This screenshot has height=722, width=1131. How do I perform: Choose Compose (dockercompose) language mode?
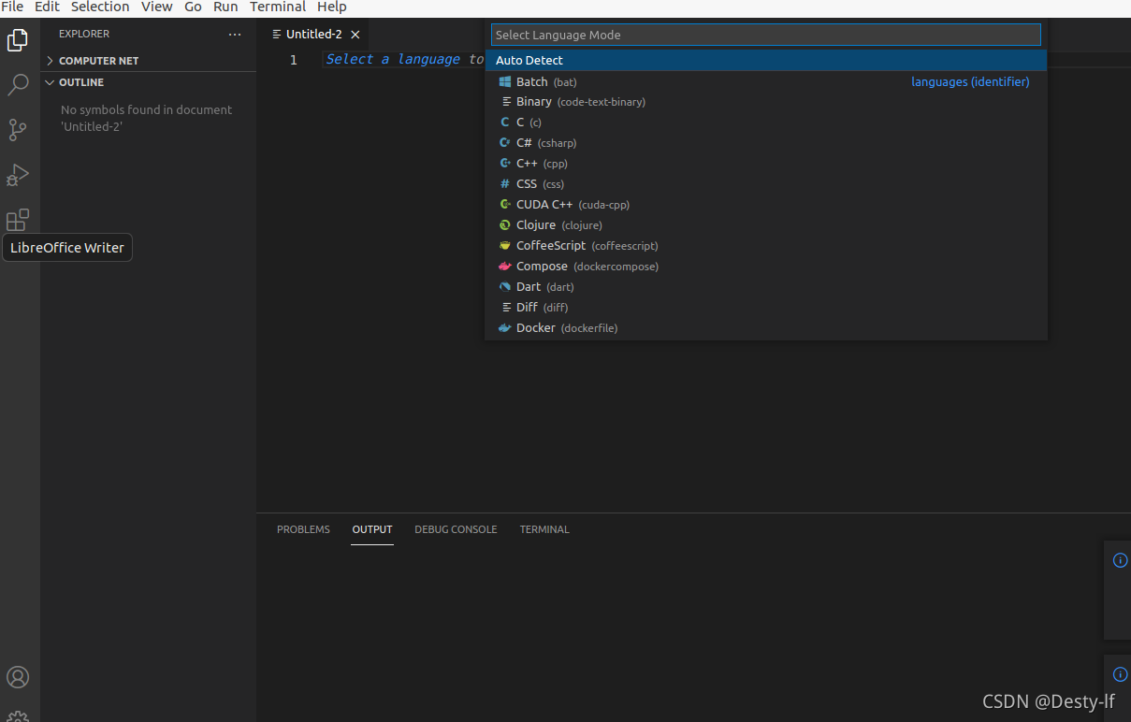(765, 267)
